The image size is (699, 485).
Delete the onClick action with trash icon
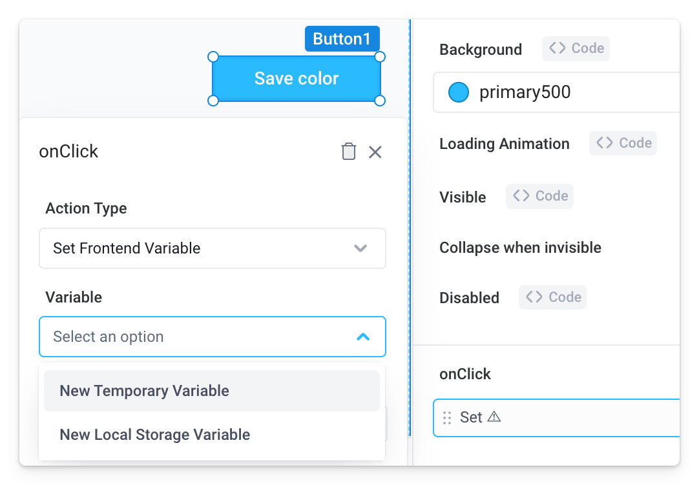[x=349, y=152]
